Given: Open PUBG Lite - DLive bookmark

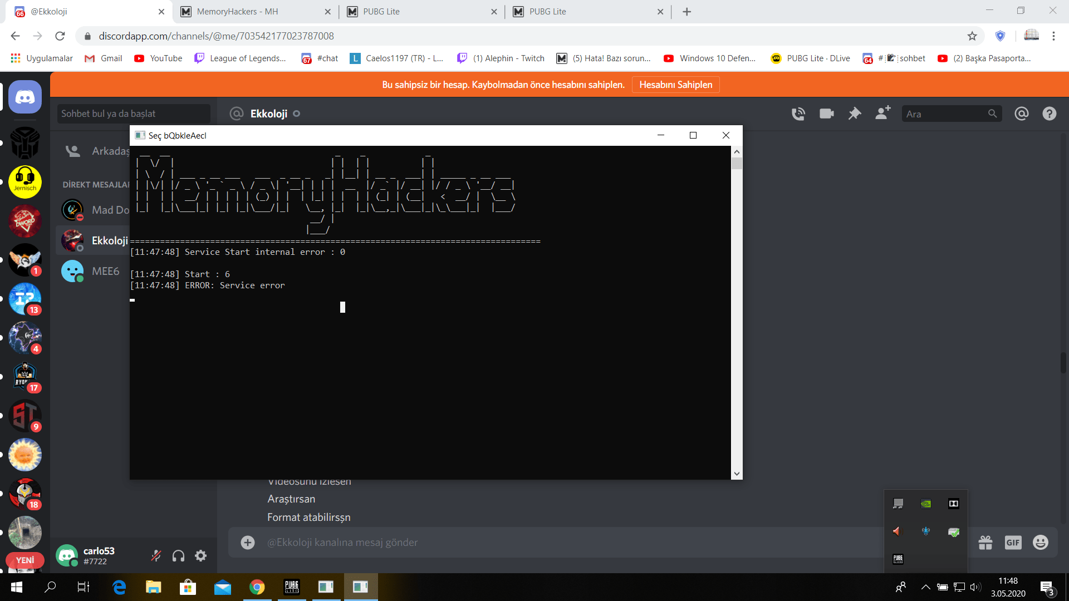Looking at the screenshot, I should (811, 58).
